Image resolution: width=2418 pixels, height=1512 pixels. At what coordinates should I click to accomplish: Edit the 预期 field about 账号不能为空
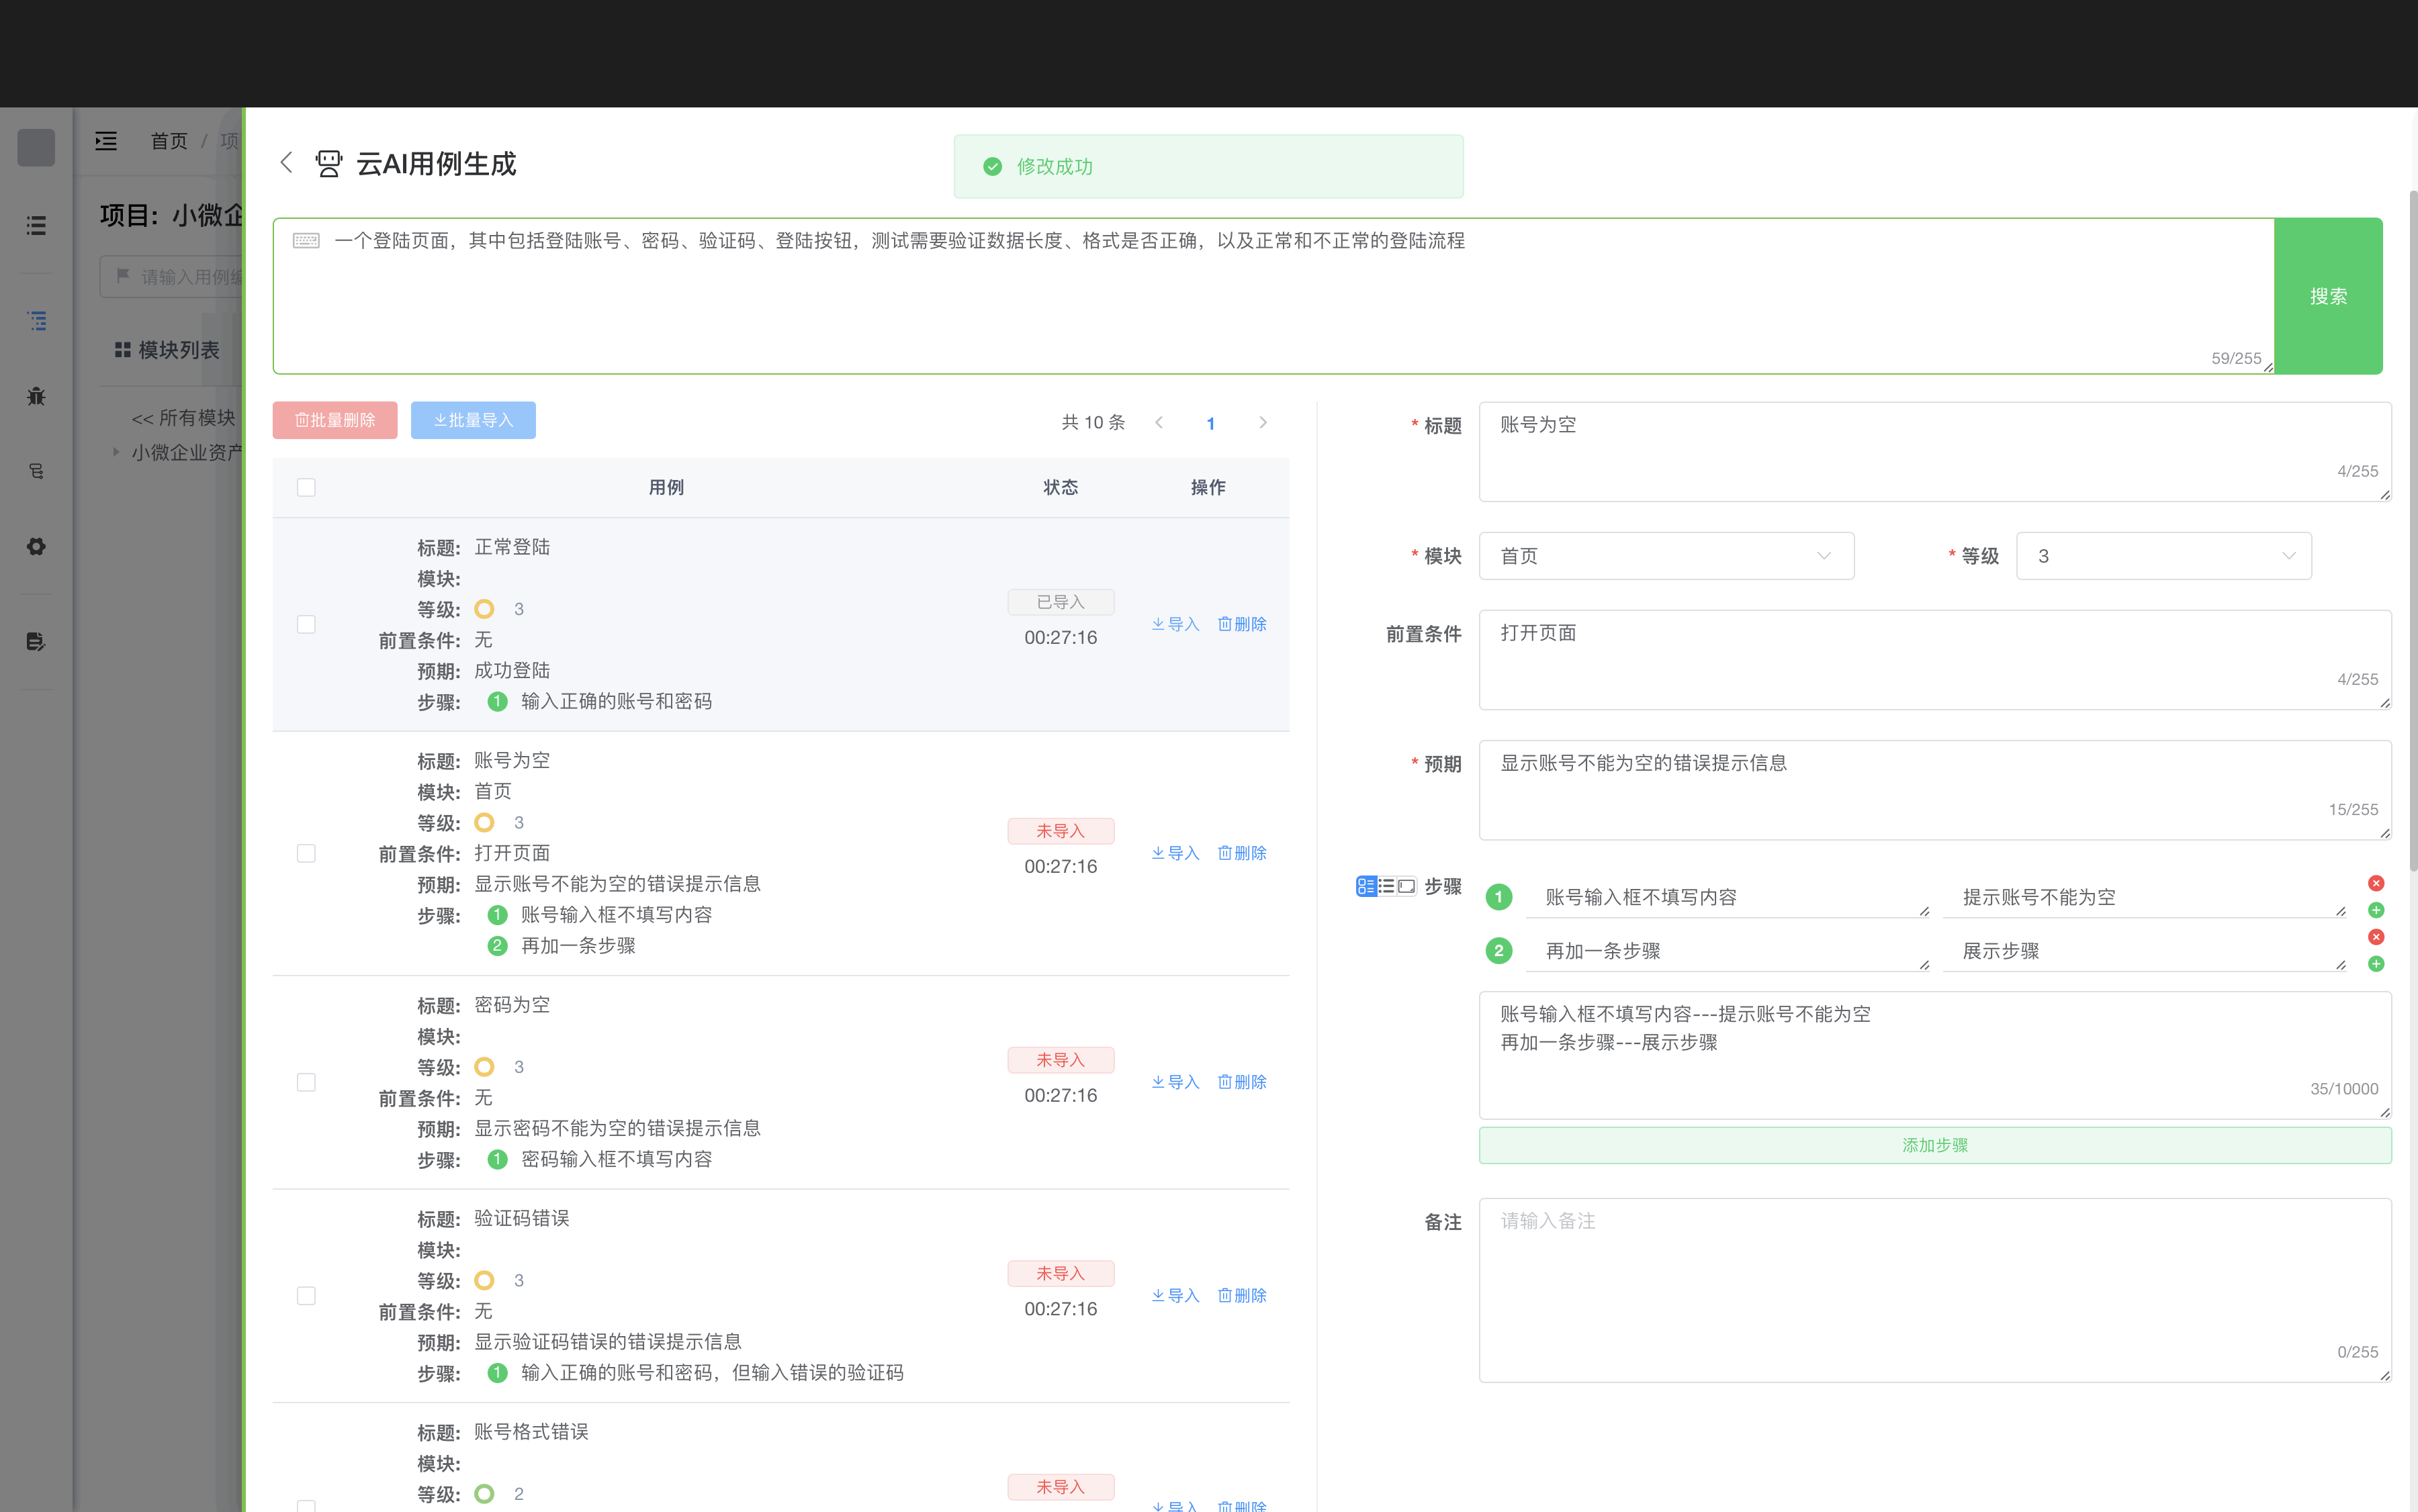pos(1935,790)
